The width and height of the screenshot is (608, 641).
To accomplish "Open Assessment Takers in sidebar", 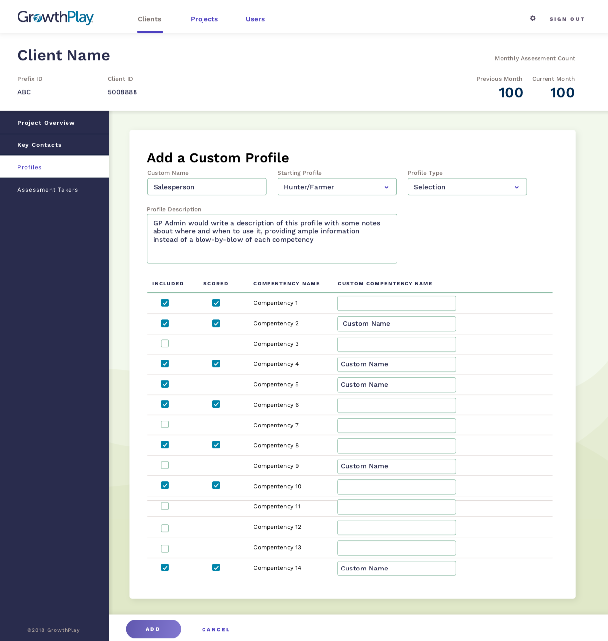I will 54,190.
